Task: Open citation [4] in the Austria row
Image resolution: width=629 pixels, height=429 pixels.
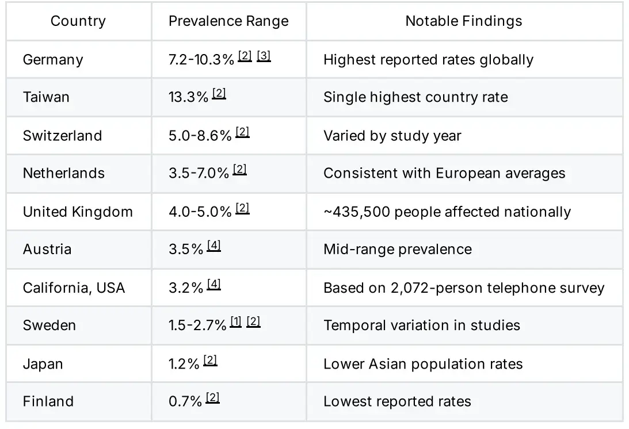Action: 214,246
